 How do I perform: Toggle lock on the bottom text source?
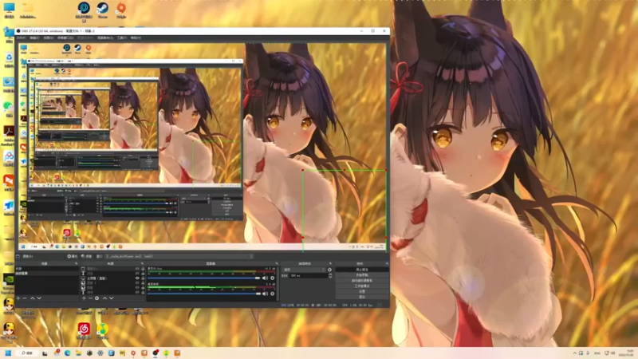tap(143, 292)
